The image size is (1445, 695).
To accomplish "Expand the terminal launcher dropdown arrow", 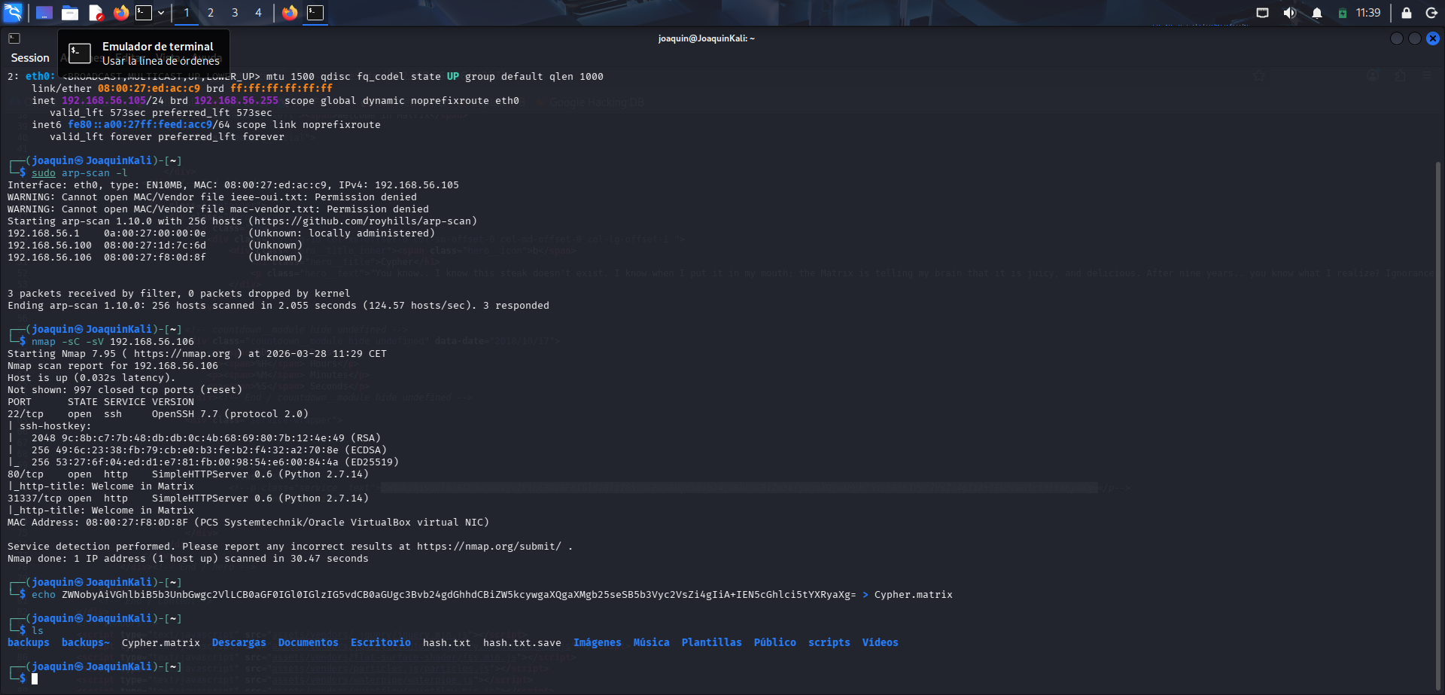I will (161, 13).
